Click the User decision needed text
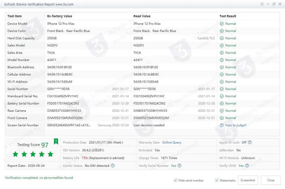Viewport: 285px width, 189px height. tap(149, 125)
